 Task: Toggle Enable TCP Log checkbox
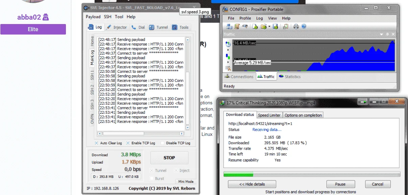(x=128, y=143)
